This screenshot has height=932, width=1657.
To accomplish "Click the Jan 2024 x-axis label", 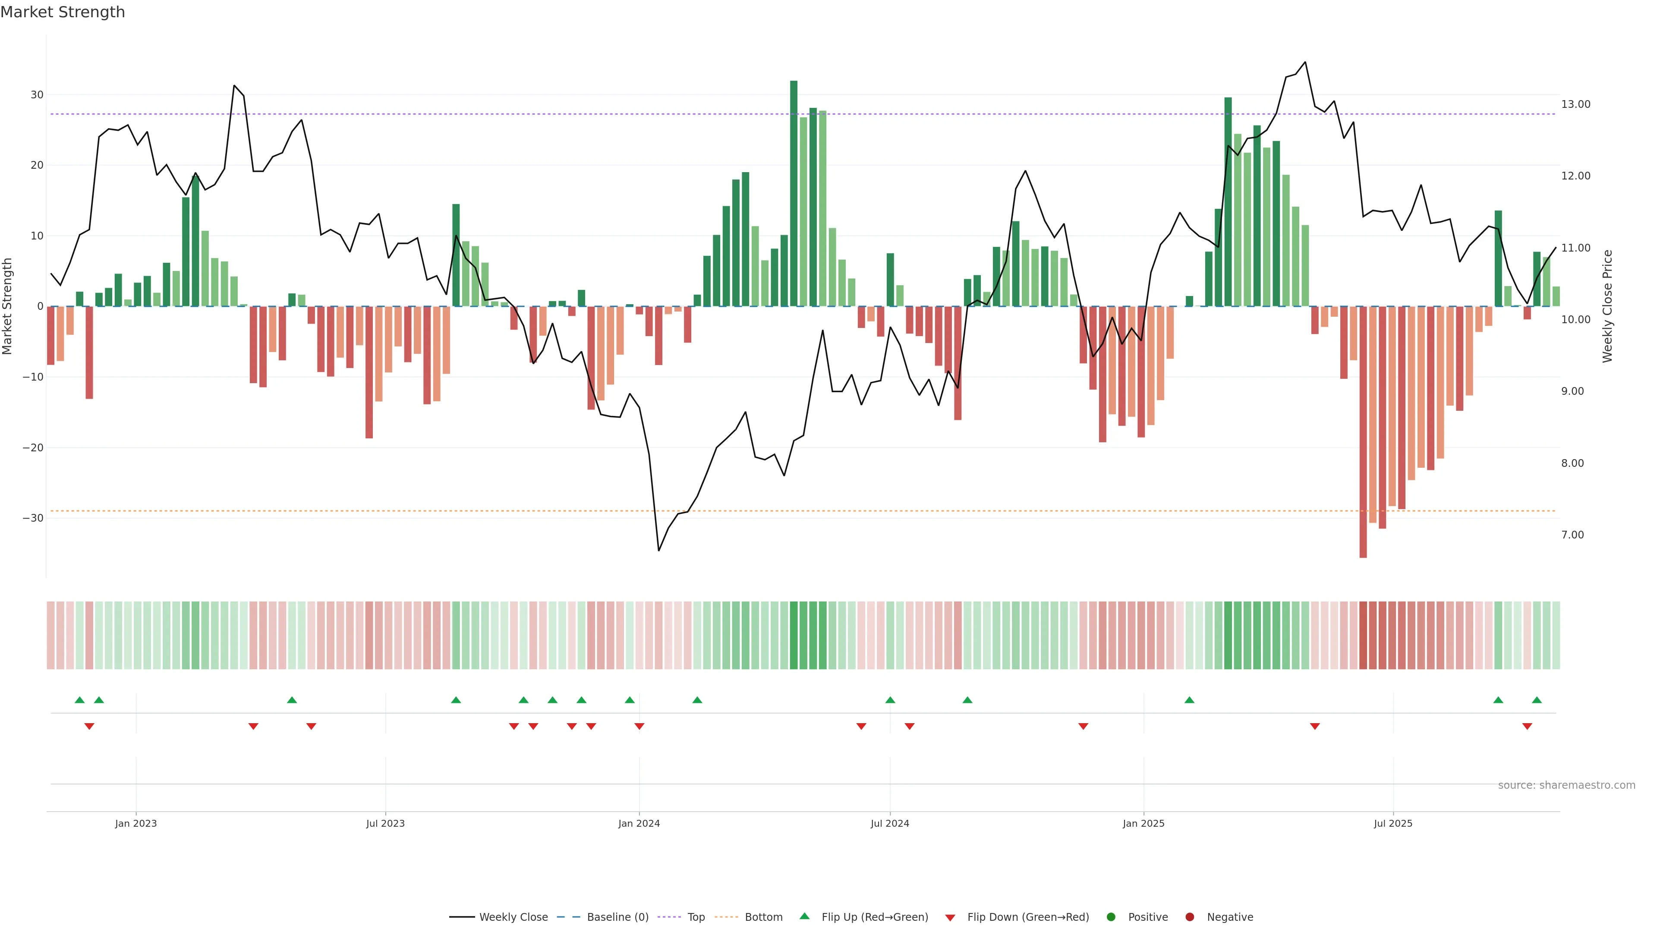I will (x=639, y=823).
